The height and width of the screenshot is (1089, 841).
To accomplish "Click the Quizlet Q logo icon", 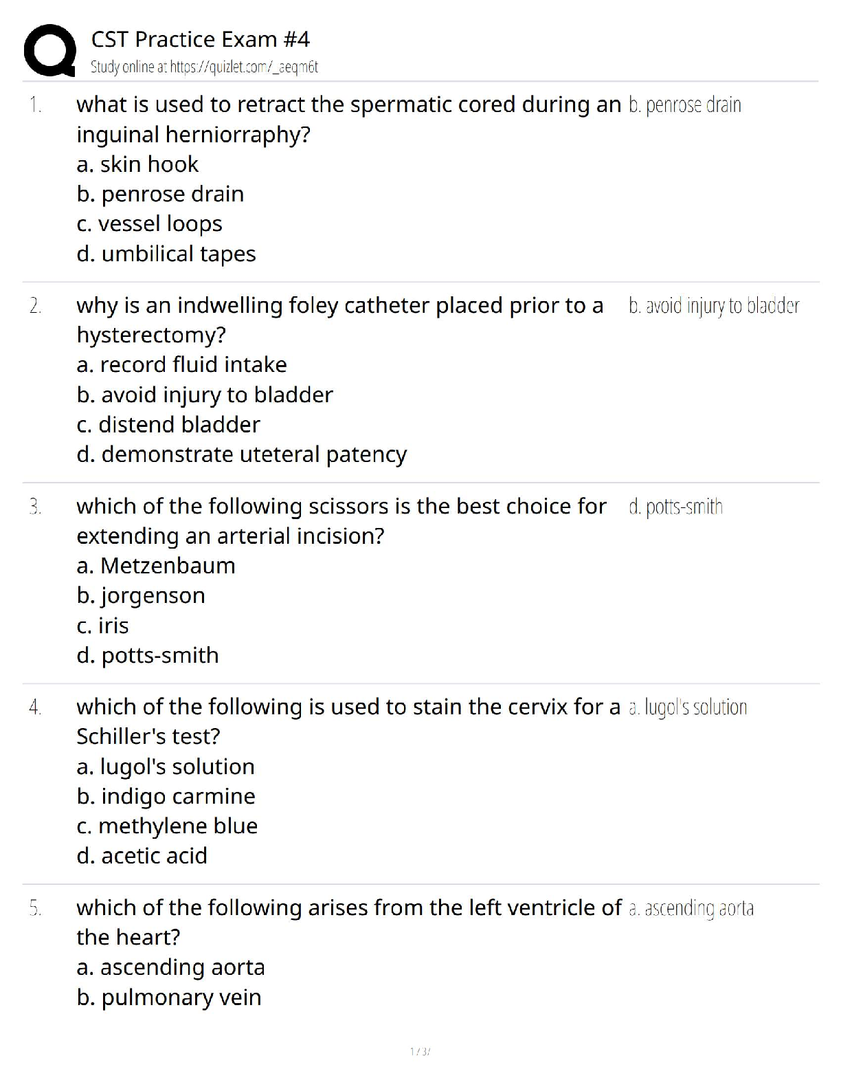I will point(49,50).
